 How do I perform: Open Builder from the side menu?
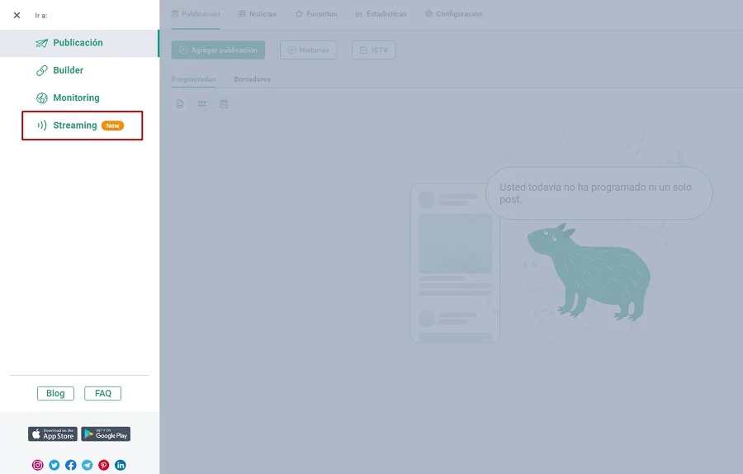68,70
